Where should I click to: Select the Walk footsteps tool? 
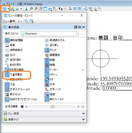tap(61, 9)
